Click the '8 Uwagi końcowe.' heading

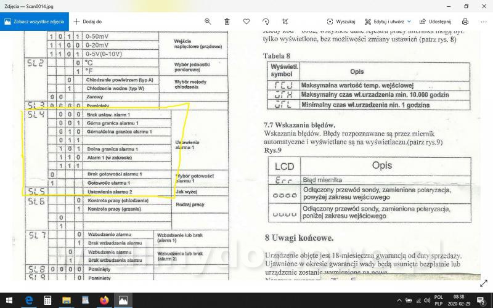299,238
